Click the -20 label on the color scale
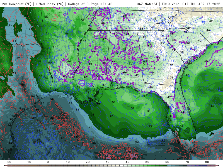 [8, 162]
